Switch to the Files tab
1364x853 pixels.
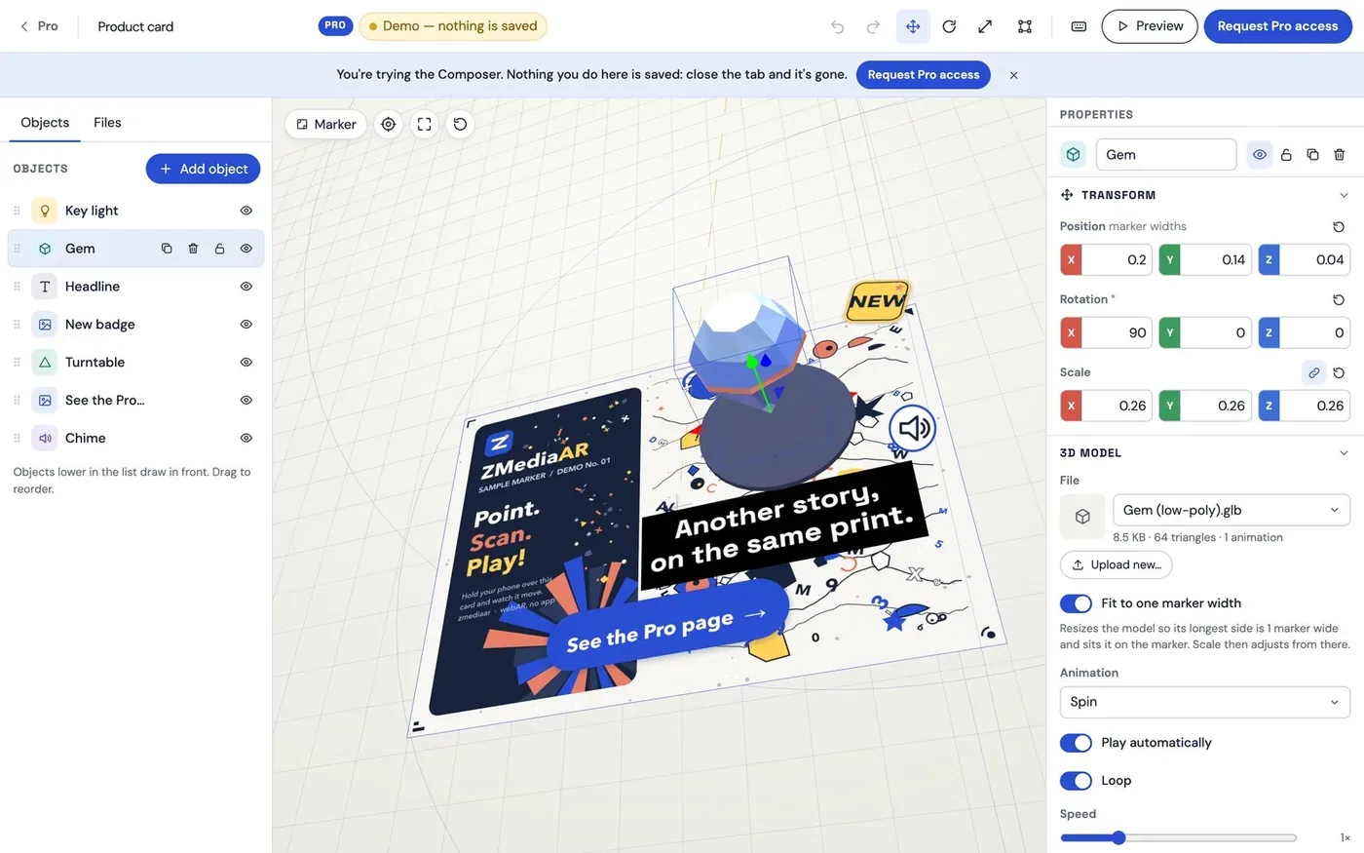point(107,123)
